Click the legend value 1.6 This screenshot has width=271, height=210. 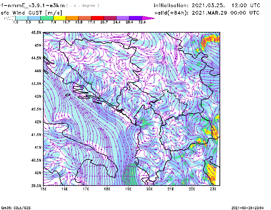[x=16, y=22]
